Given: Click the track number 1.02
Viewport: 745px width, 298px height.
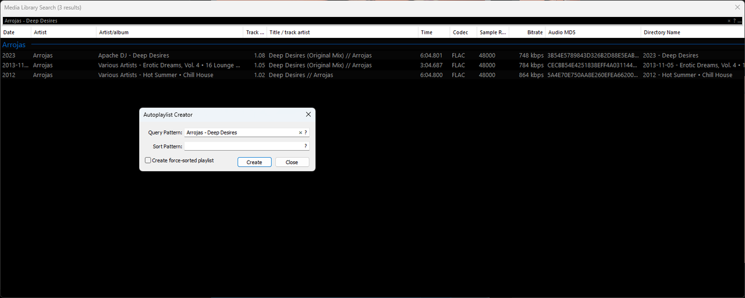Looking at the screenshot, I should point(260,75).
